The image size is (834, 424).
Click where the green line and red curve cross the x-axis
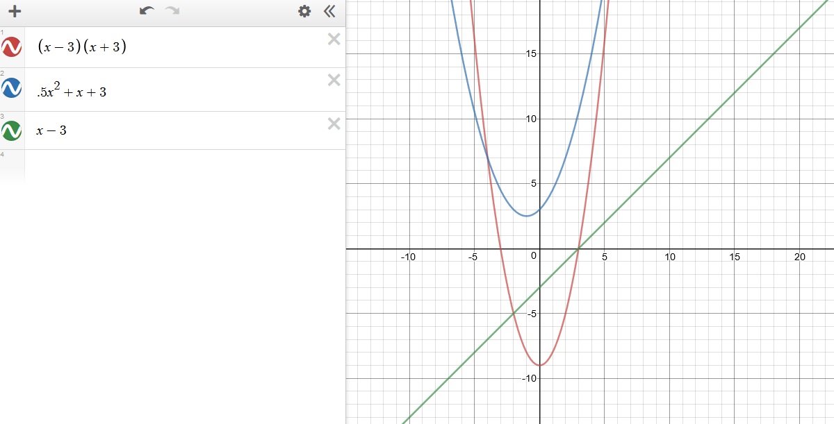(578, 248)
